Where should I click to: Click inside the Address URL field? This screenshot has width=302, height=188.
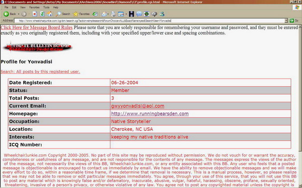149,21
